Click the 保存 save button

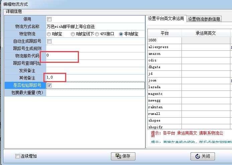[123, 156]
